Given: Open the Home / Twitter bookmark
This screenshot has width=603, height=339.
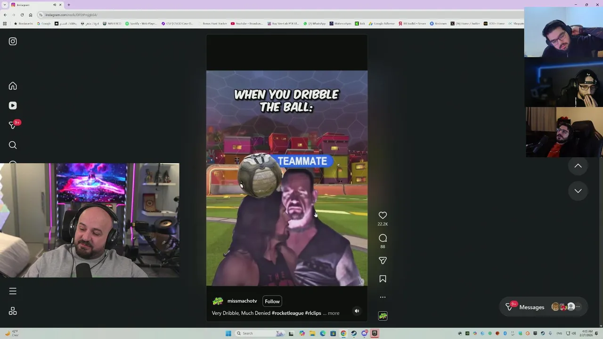Looking at the screenshot, I should pyautogui.click(x=465, y=24).
